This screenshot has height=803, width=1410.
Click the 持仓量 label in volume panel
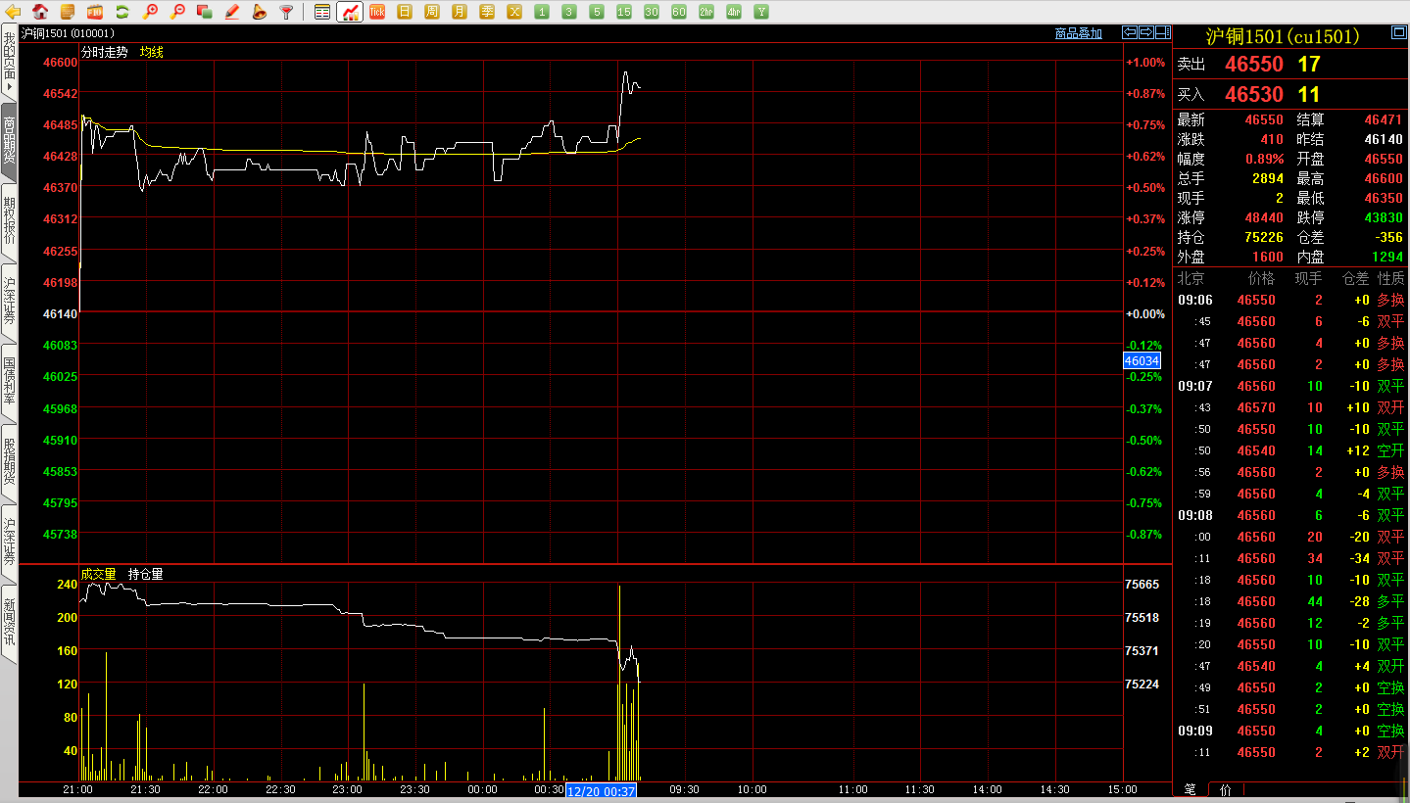pyautogui.click(x=145, y=574)
